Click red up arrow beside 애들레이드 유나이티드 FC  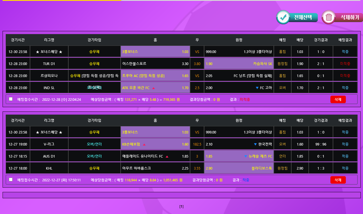tap(167, 156)
